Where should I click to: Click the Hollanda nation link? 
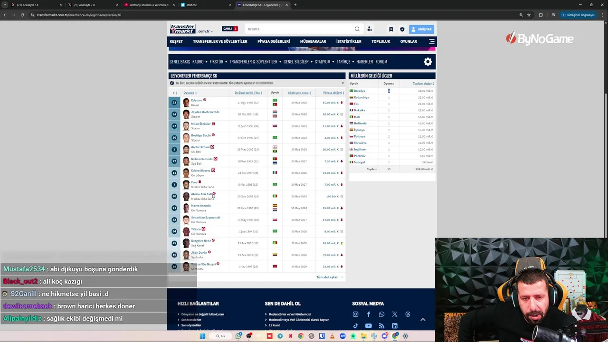coord(360,123)
